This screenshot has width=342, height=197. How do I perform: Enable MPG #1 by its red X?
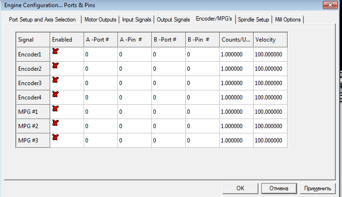[x=55, y=109]
